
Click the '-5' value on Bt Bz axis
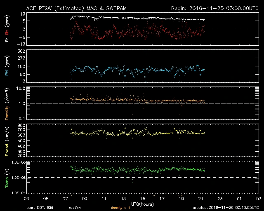coord(22,37)
